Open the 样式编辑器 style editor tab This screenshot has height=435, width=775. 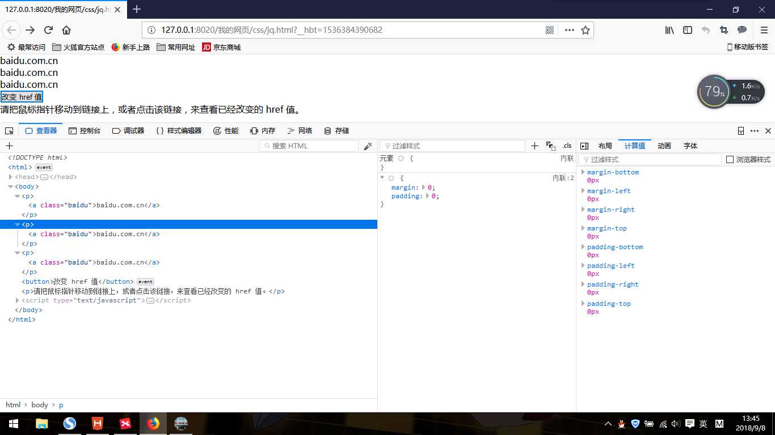pyautogui.click(x=179, y=131)
